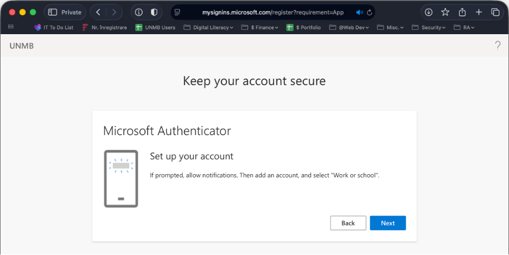The height and width of the screenshot is (255, 509).
Task: Click the Back button
Action: 348,223
